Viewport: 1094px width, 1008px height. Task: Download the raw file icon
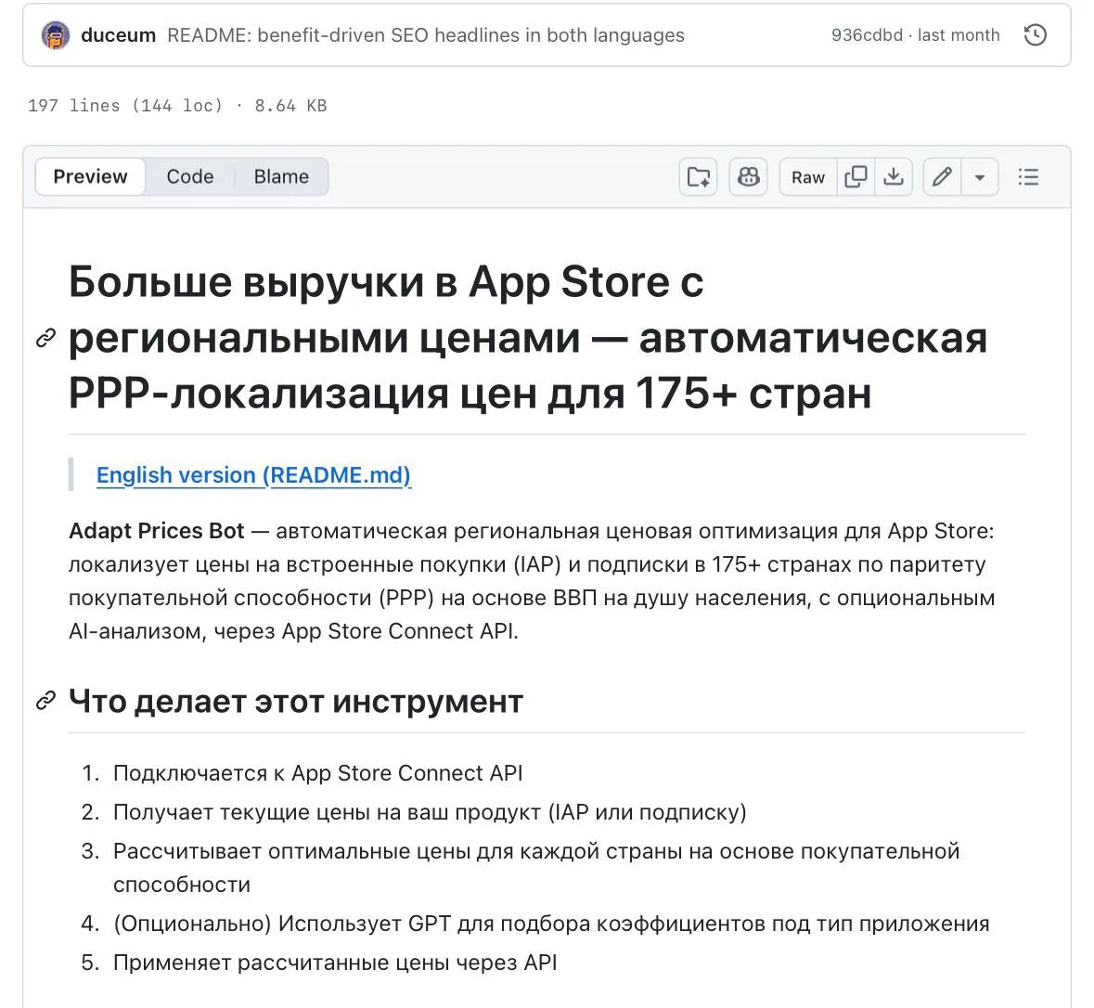click(x=893, y=176)
